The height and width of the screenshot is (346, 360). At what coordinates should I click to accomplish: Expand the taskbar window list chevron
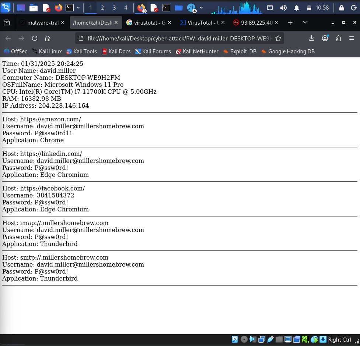coord(201,8)
